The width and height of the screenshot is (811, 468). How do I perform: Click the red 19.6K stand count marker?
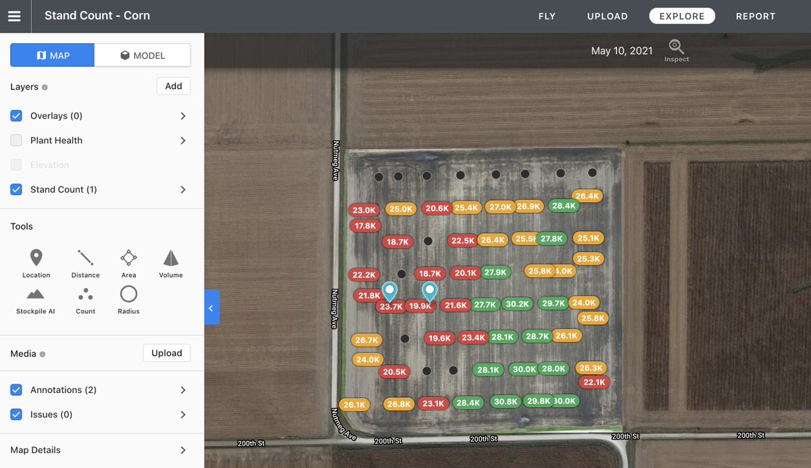click(x=439, y=338)
